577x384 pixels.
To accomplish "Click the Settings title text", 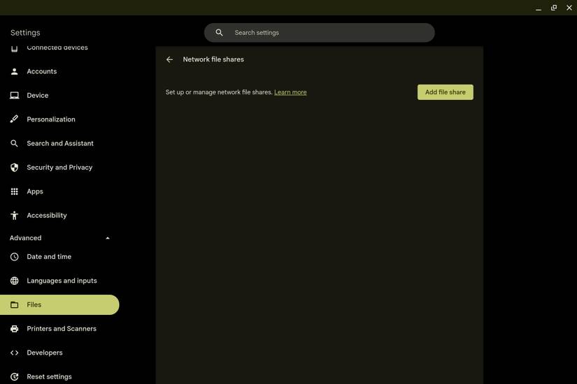I will pyautogui.click(x=25, y=33).
